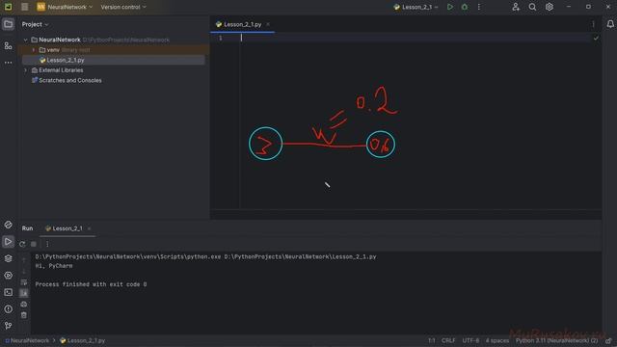617x347 pixels.
Task: Close the Lesson_2_1.py editor tab
Action: point(268,24)
